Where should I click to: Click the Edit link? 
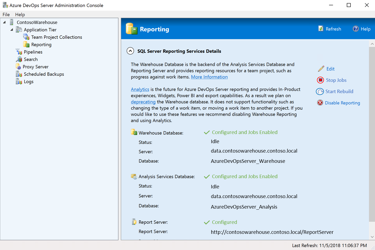tap(330, 69)
